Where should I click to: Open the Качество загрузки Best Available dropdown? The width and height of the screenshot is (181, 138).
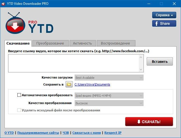point(109,78)
